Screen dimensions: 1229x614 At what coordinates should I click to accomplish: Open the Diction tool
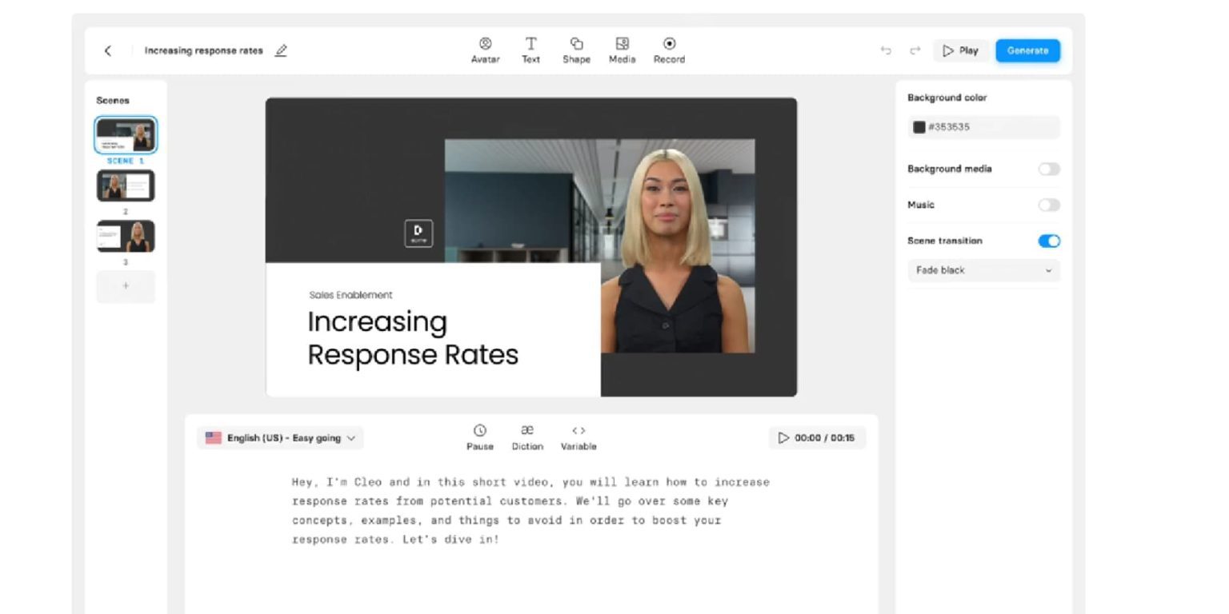(527, 431)
